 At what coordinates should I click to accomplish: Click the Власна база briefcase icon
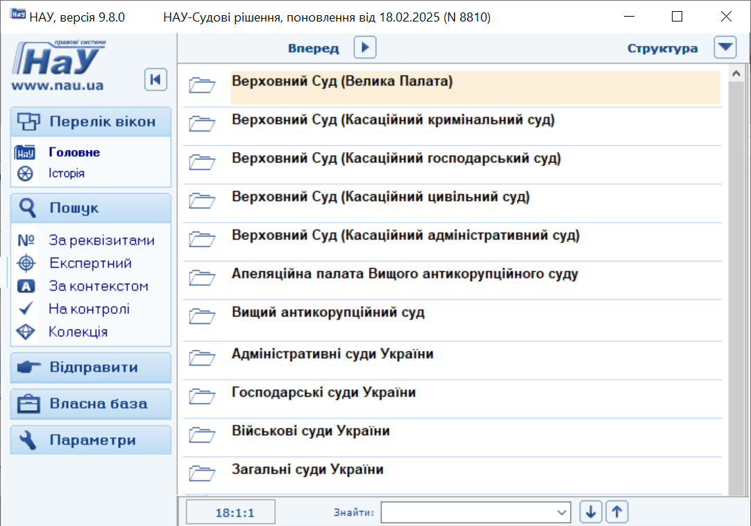coord(28,404)
